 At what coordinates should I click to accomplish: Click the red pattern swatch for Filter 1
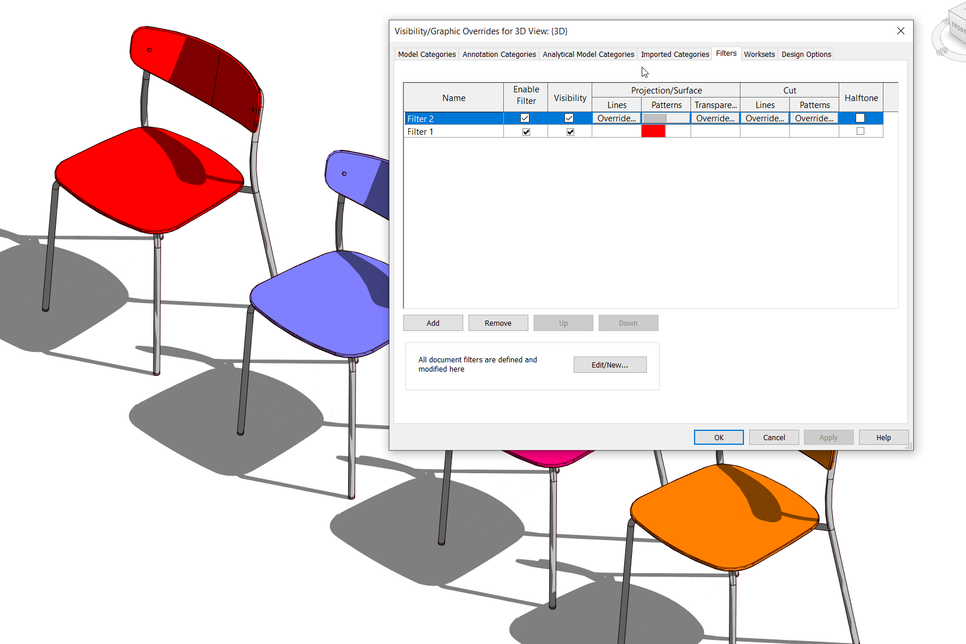653,131
